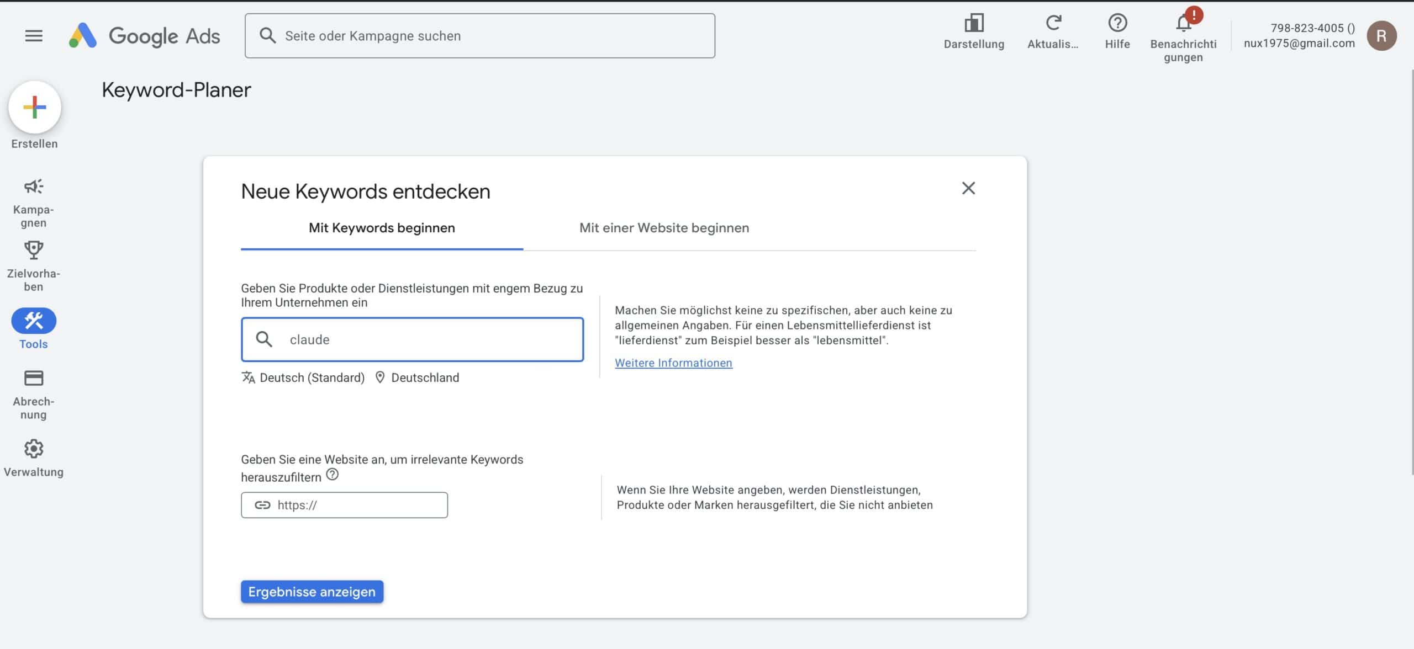The image size is (1414, 649).
Task: Click the magnifier icon in the keyword field
Action: (264, 339)
